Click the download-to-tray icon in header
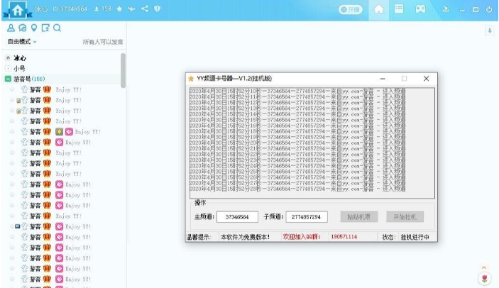499x288 pixels. click(x=446, y=9)
